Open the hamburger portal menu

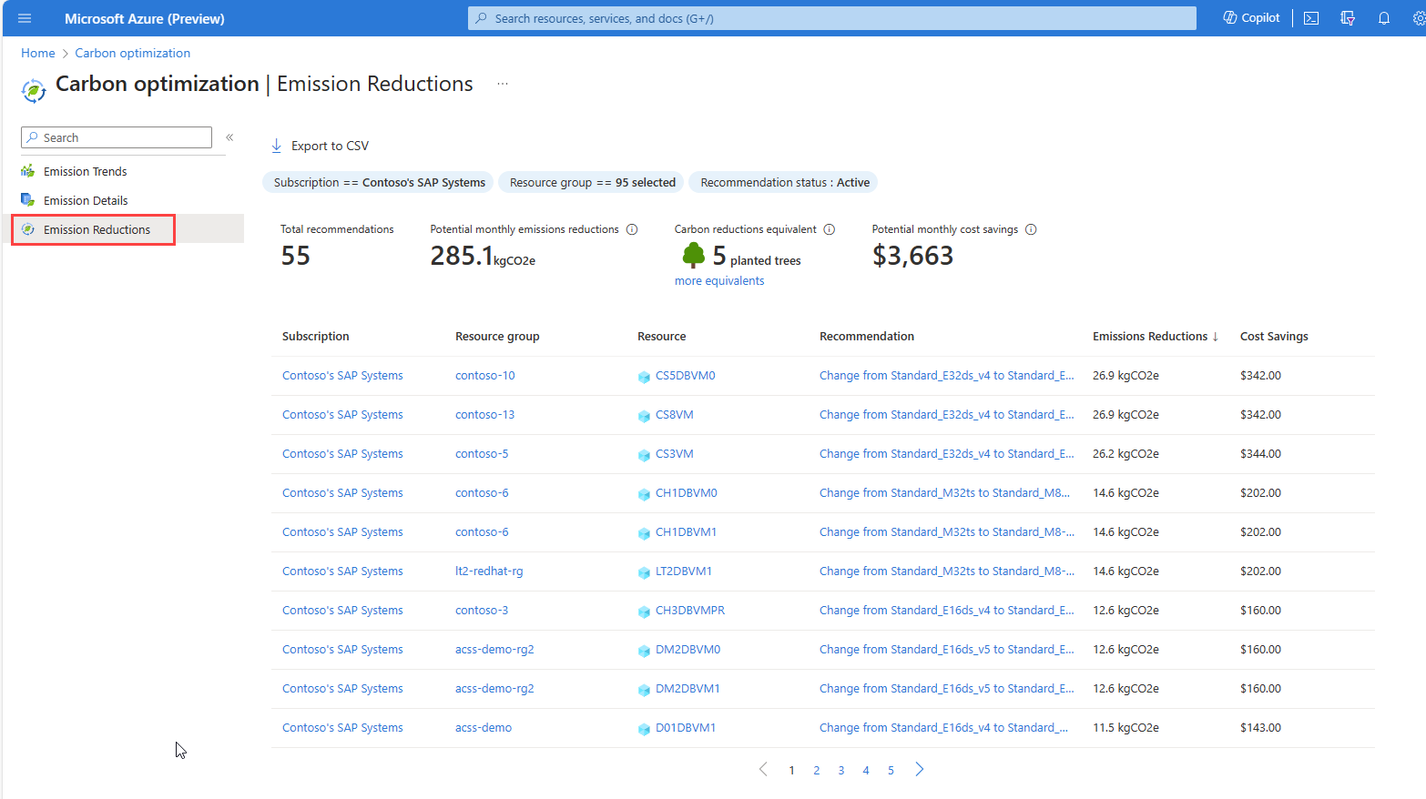[25, 18]
